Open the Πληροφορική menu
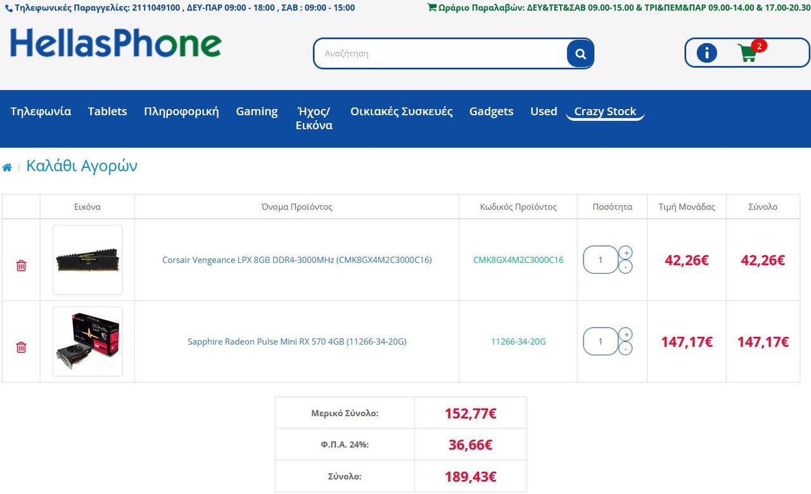This screenshot has width=811, height=494. [181, 111]
